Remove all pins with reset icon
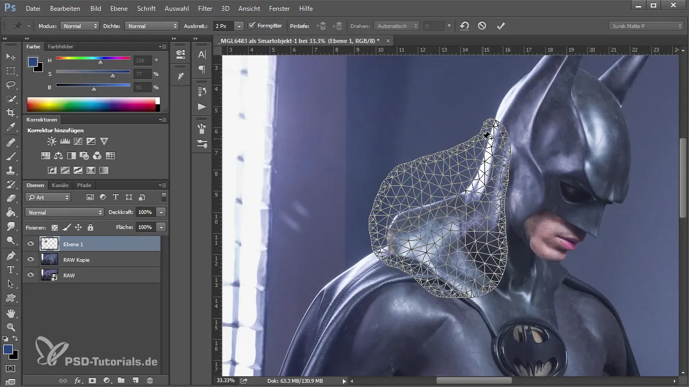This screenshot has height=387, width=689. tap(464, 26)
